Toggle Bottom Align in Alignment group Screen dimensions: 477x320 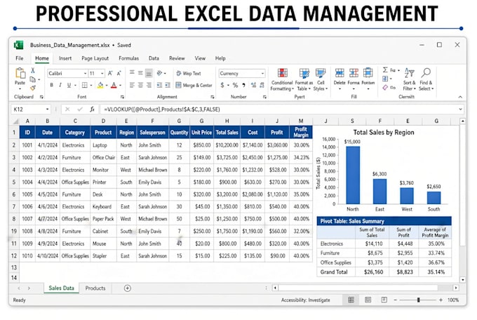pyautogui.click(x=149, y=73)
